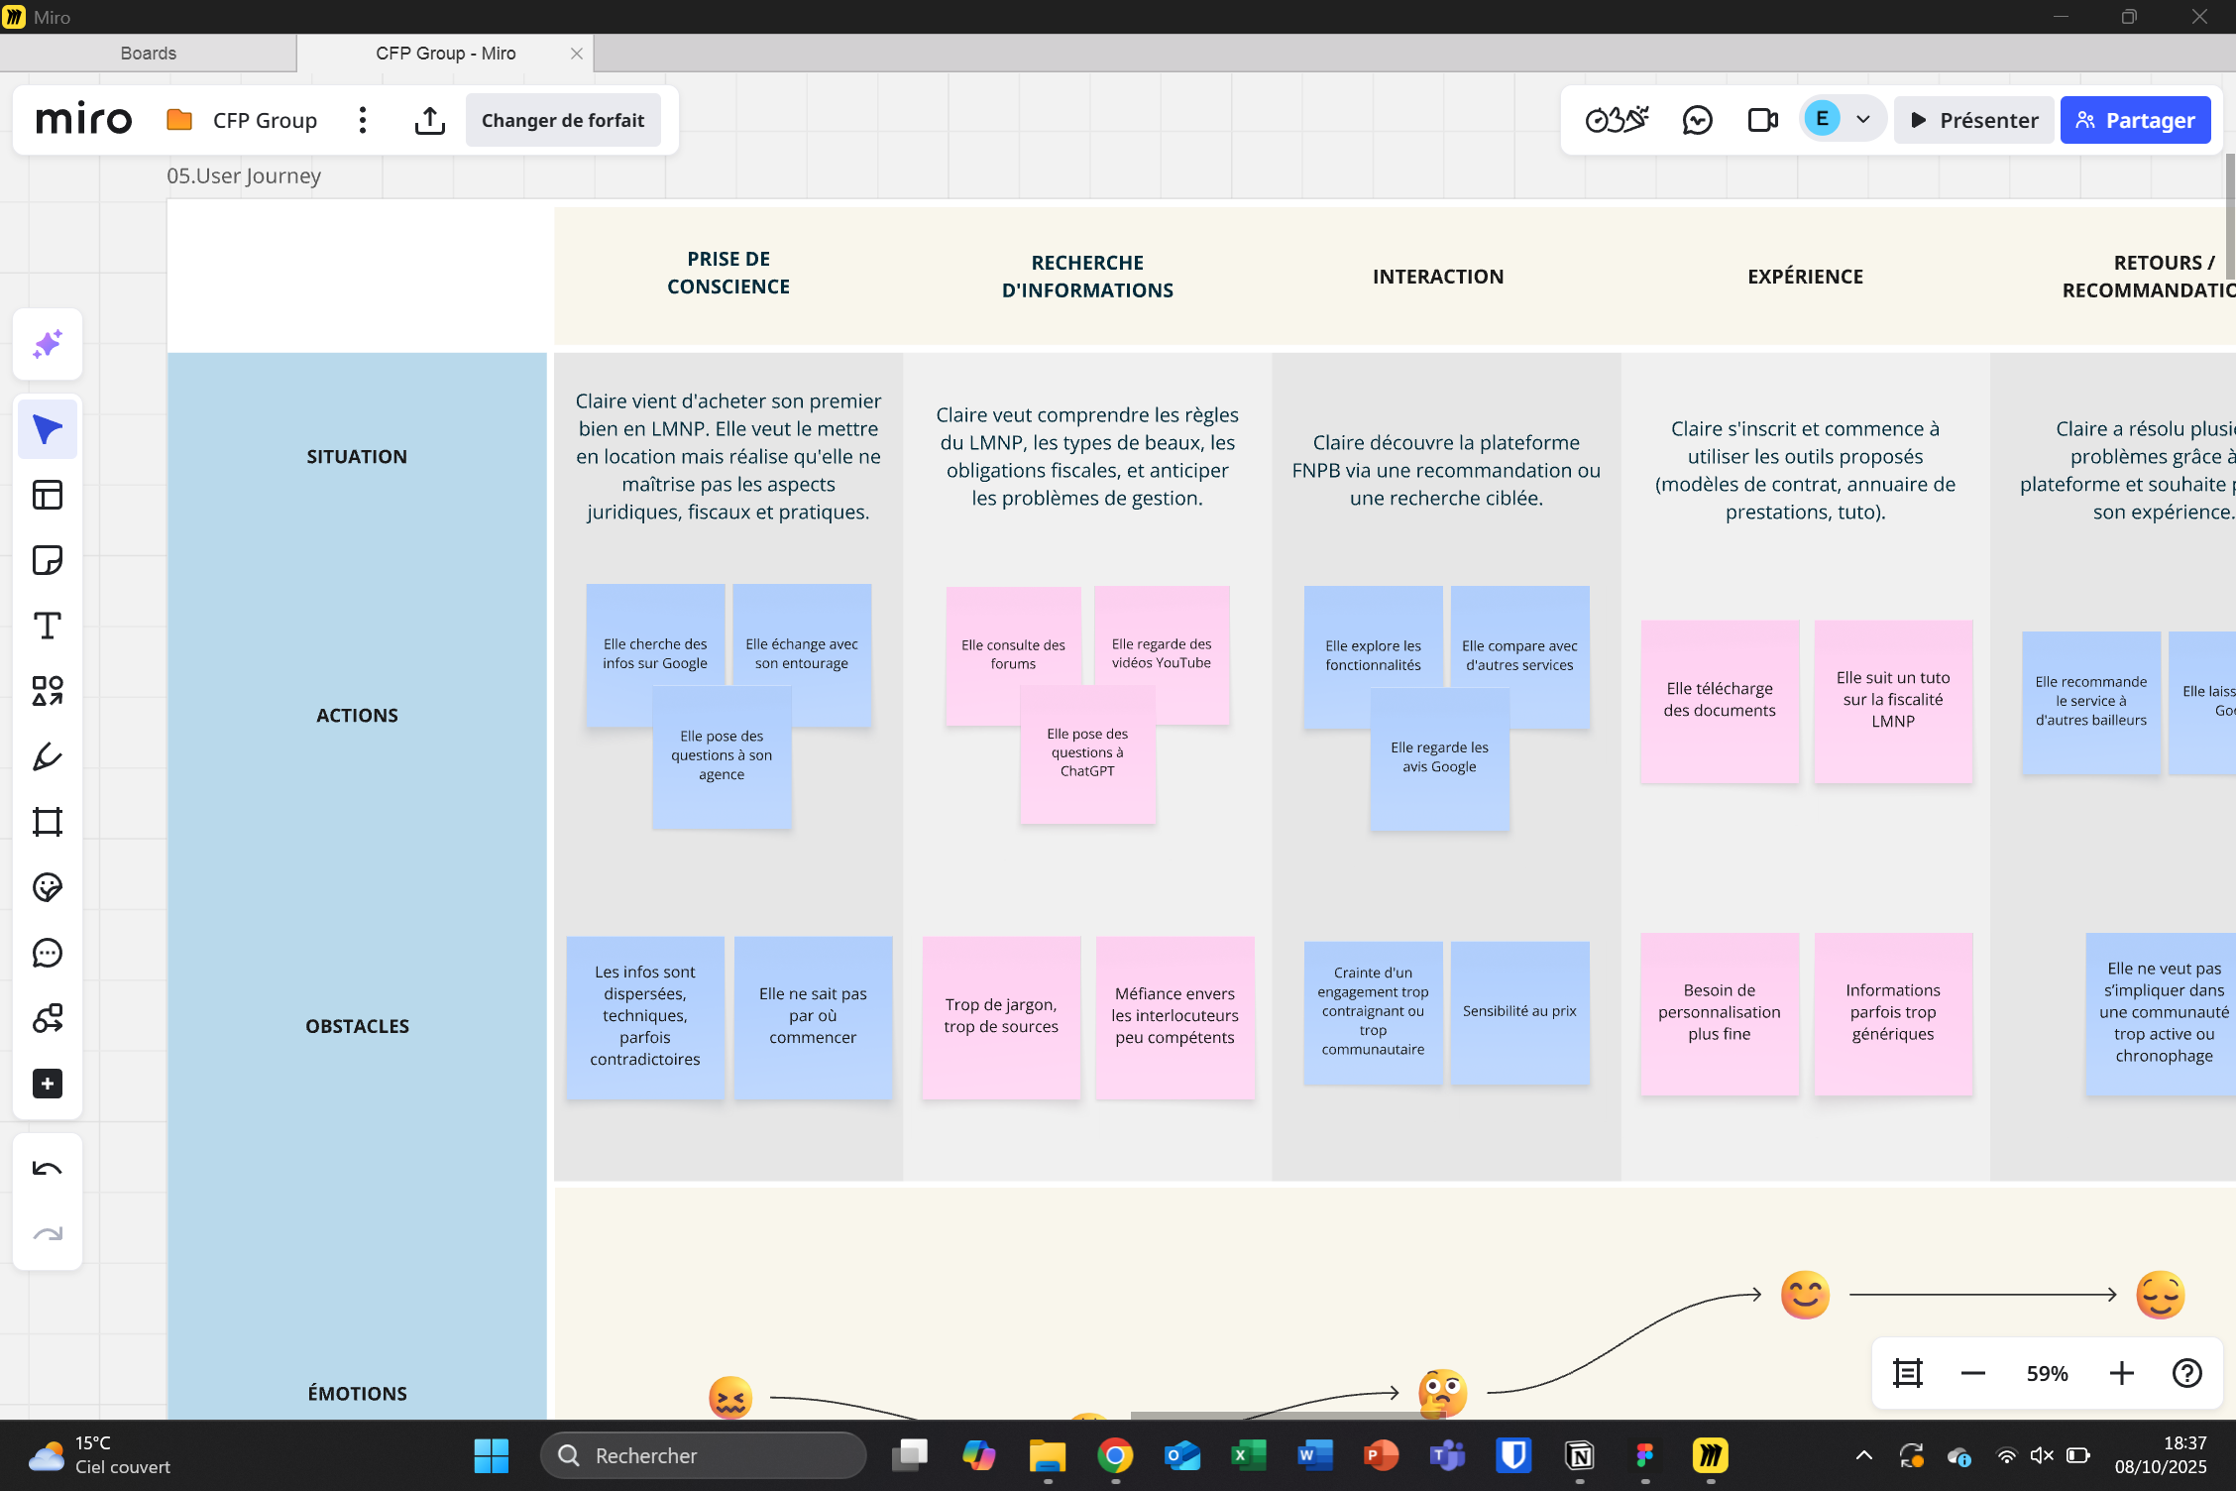This screenshot has width=2236, height=1491.
Task: Open templates tool in sidebar
Action: (x=48, y=495)
